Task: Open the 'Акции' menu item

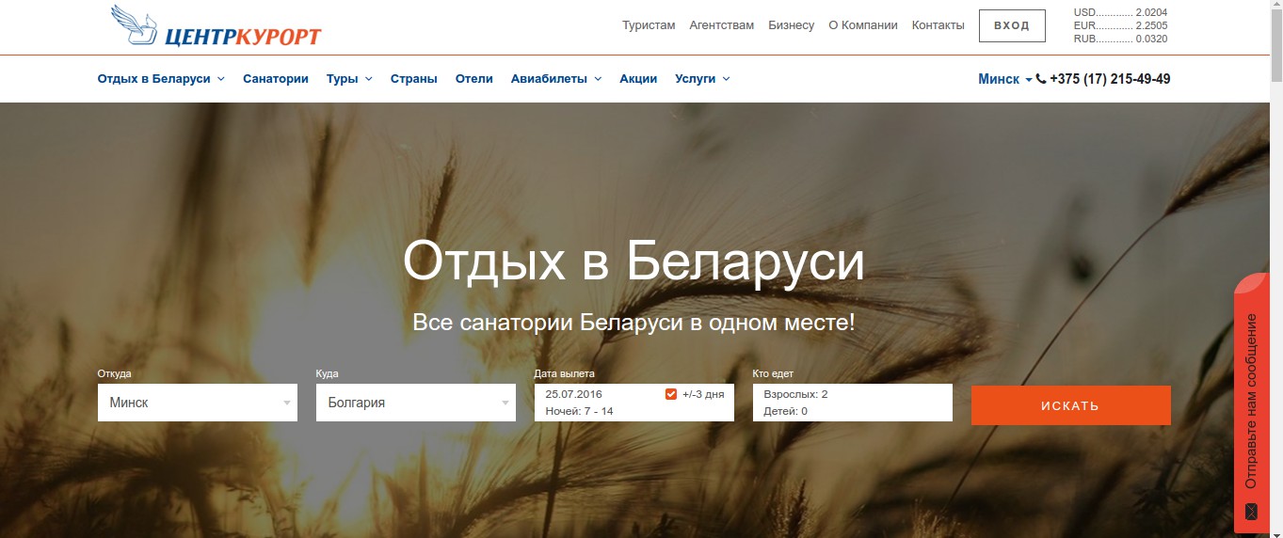Action: (638, 79)
